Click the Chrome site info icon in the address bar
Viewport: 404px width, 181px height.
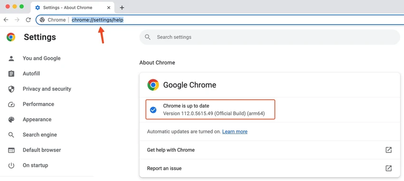(x=42, y=20)
